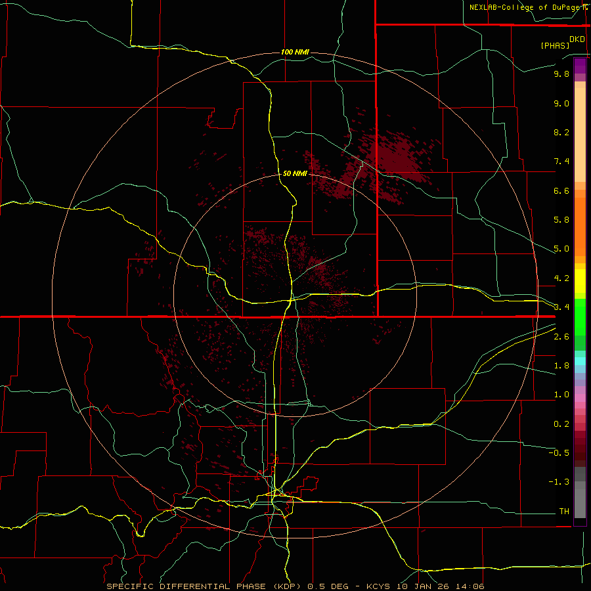Image resolution: width=591 pixels, height=591 pixels.
Task: Click the 9.8 value on the scale
Action: 561,74
